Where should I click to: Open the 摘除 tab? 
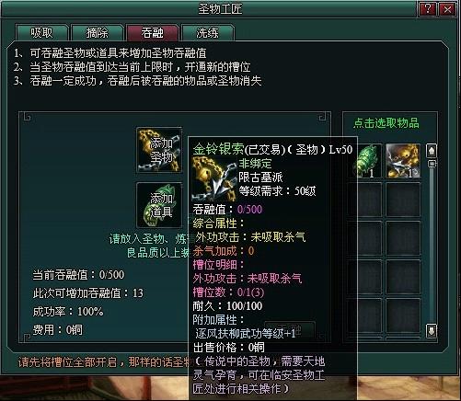pos(97,32)
